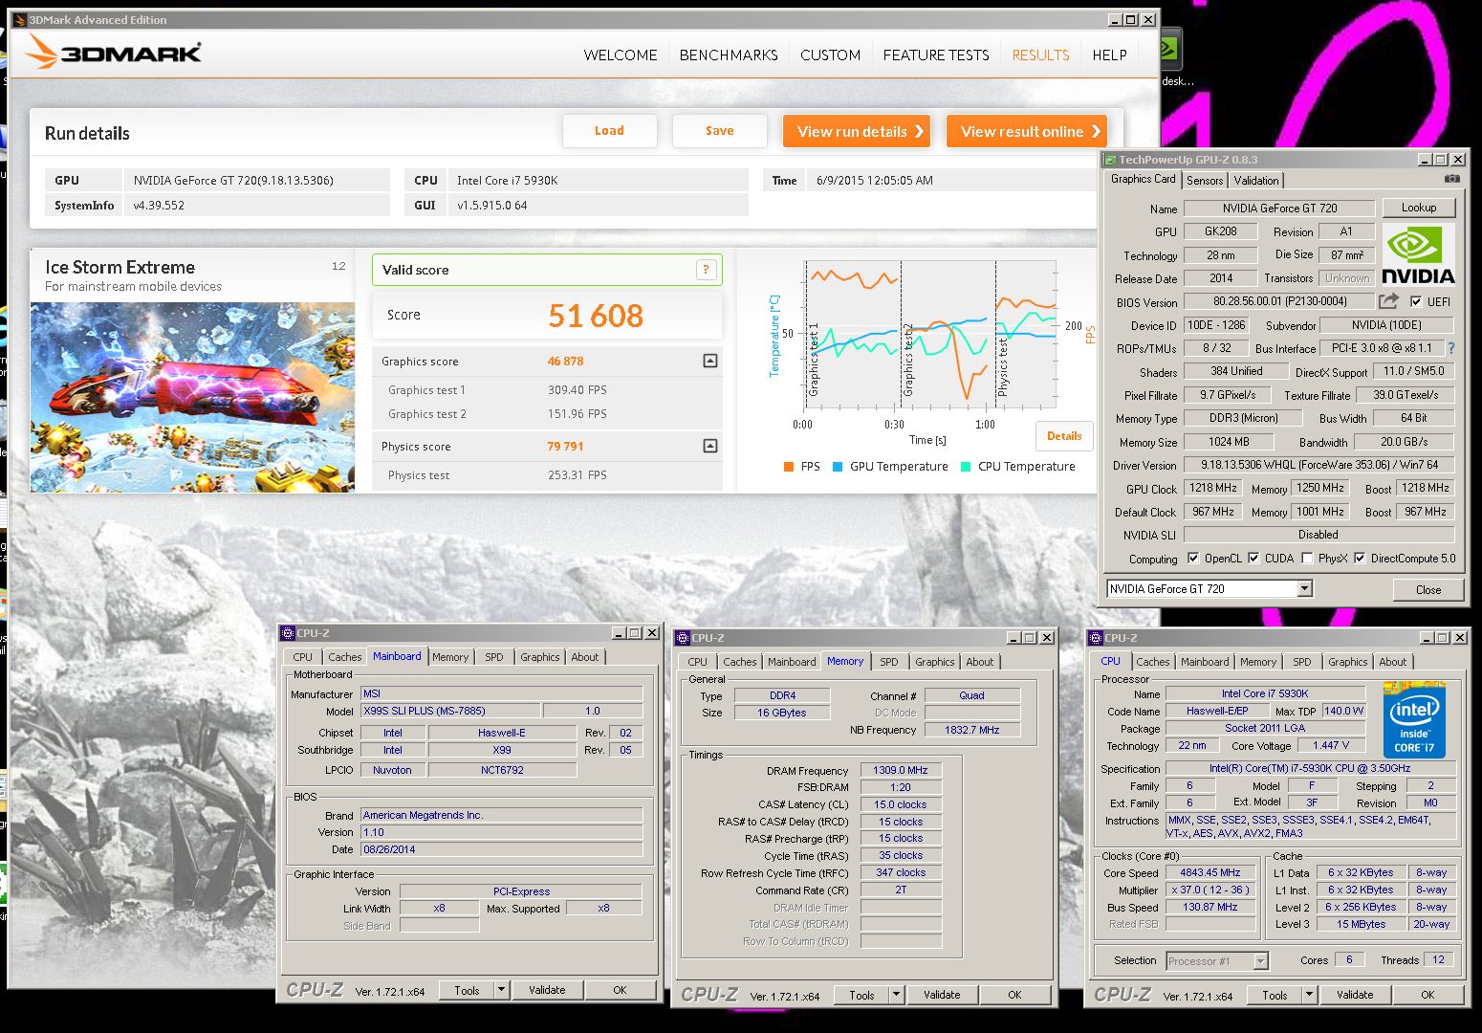Click the Load button in Run details
The image size is (1482, 1033).
[609, 131]
